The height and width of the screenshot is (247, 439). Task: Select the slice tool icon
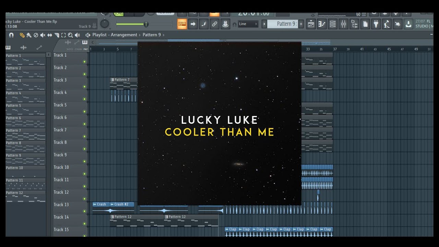click(x=57, y=35)
